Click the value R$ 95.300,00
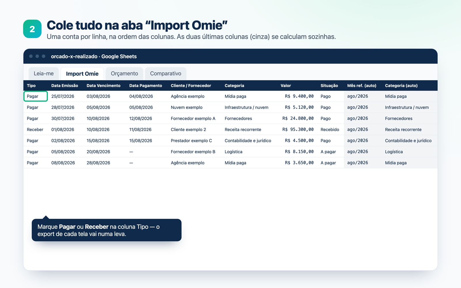Viewport: 461px width, 288px height. (298, 130)
